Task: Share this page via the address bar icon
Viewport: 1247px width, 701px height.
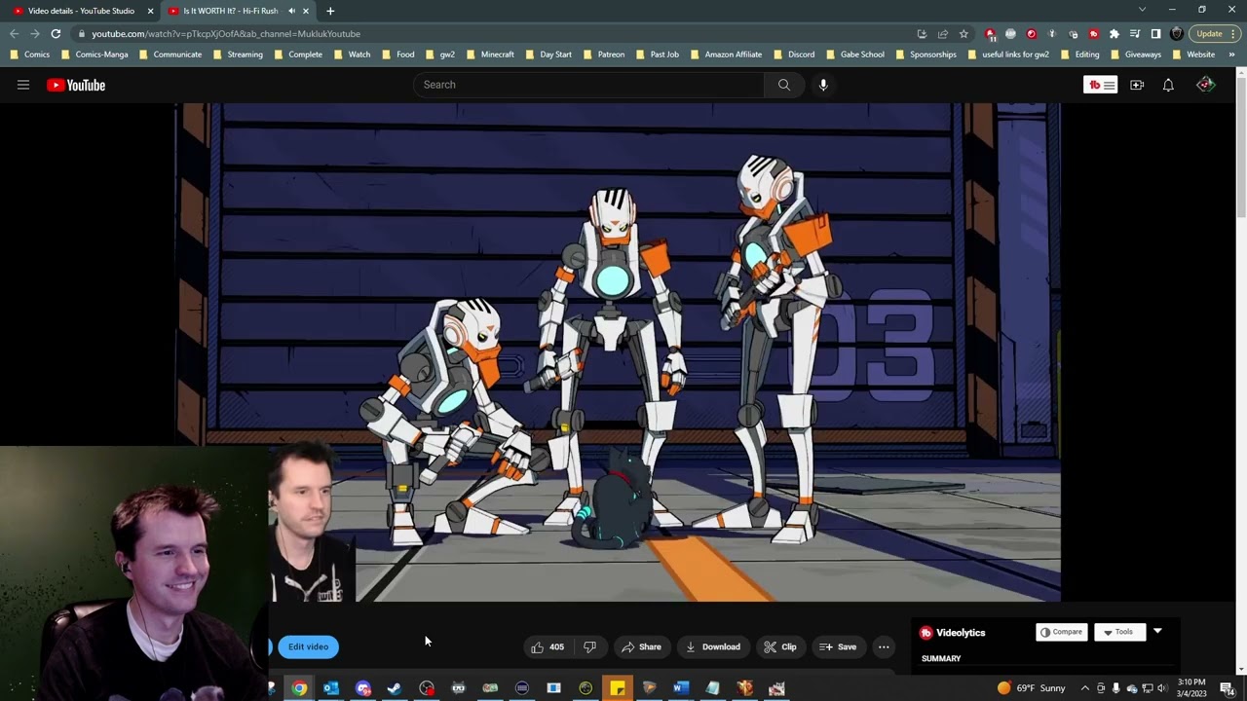Action: tap(942, 34)
